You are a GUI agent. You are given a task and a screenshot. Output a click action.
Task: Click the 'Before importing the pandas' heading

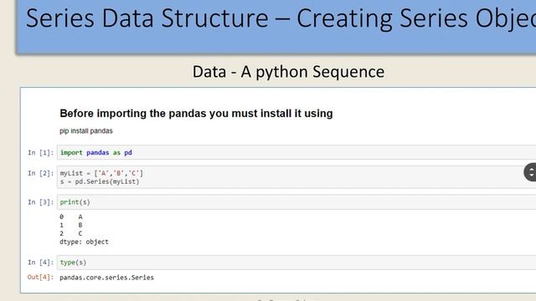pos(196,114)
